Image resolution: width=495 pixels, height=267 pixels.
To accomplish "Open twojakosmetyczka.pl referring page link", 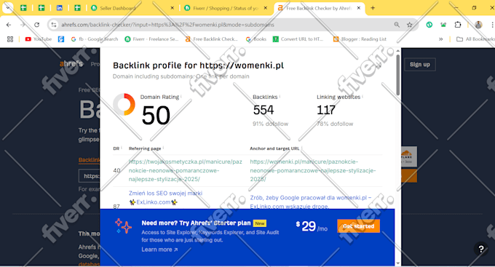I will [186, 170].
